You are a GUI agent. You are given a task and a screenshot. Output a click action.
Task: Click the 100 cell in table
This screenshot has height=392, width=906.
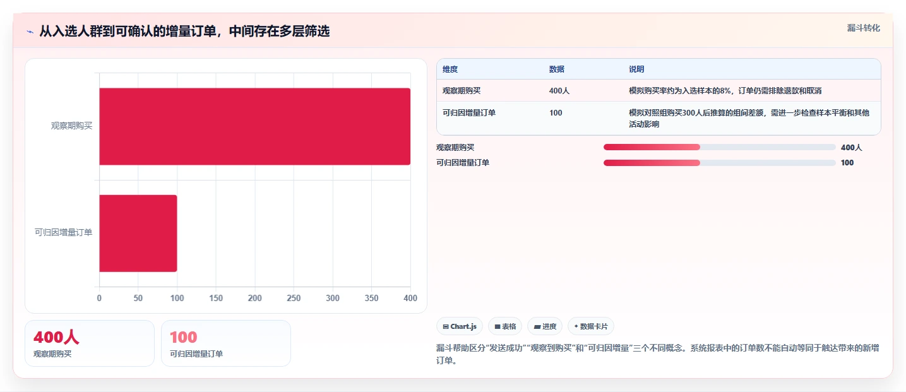coord(556,113)
